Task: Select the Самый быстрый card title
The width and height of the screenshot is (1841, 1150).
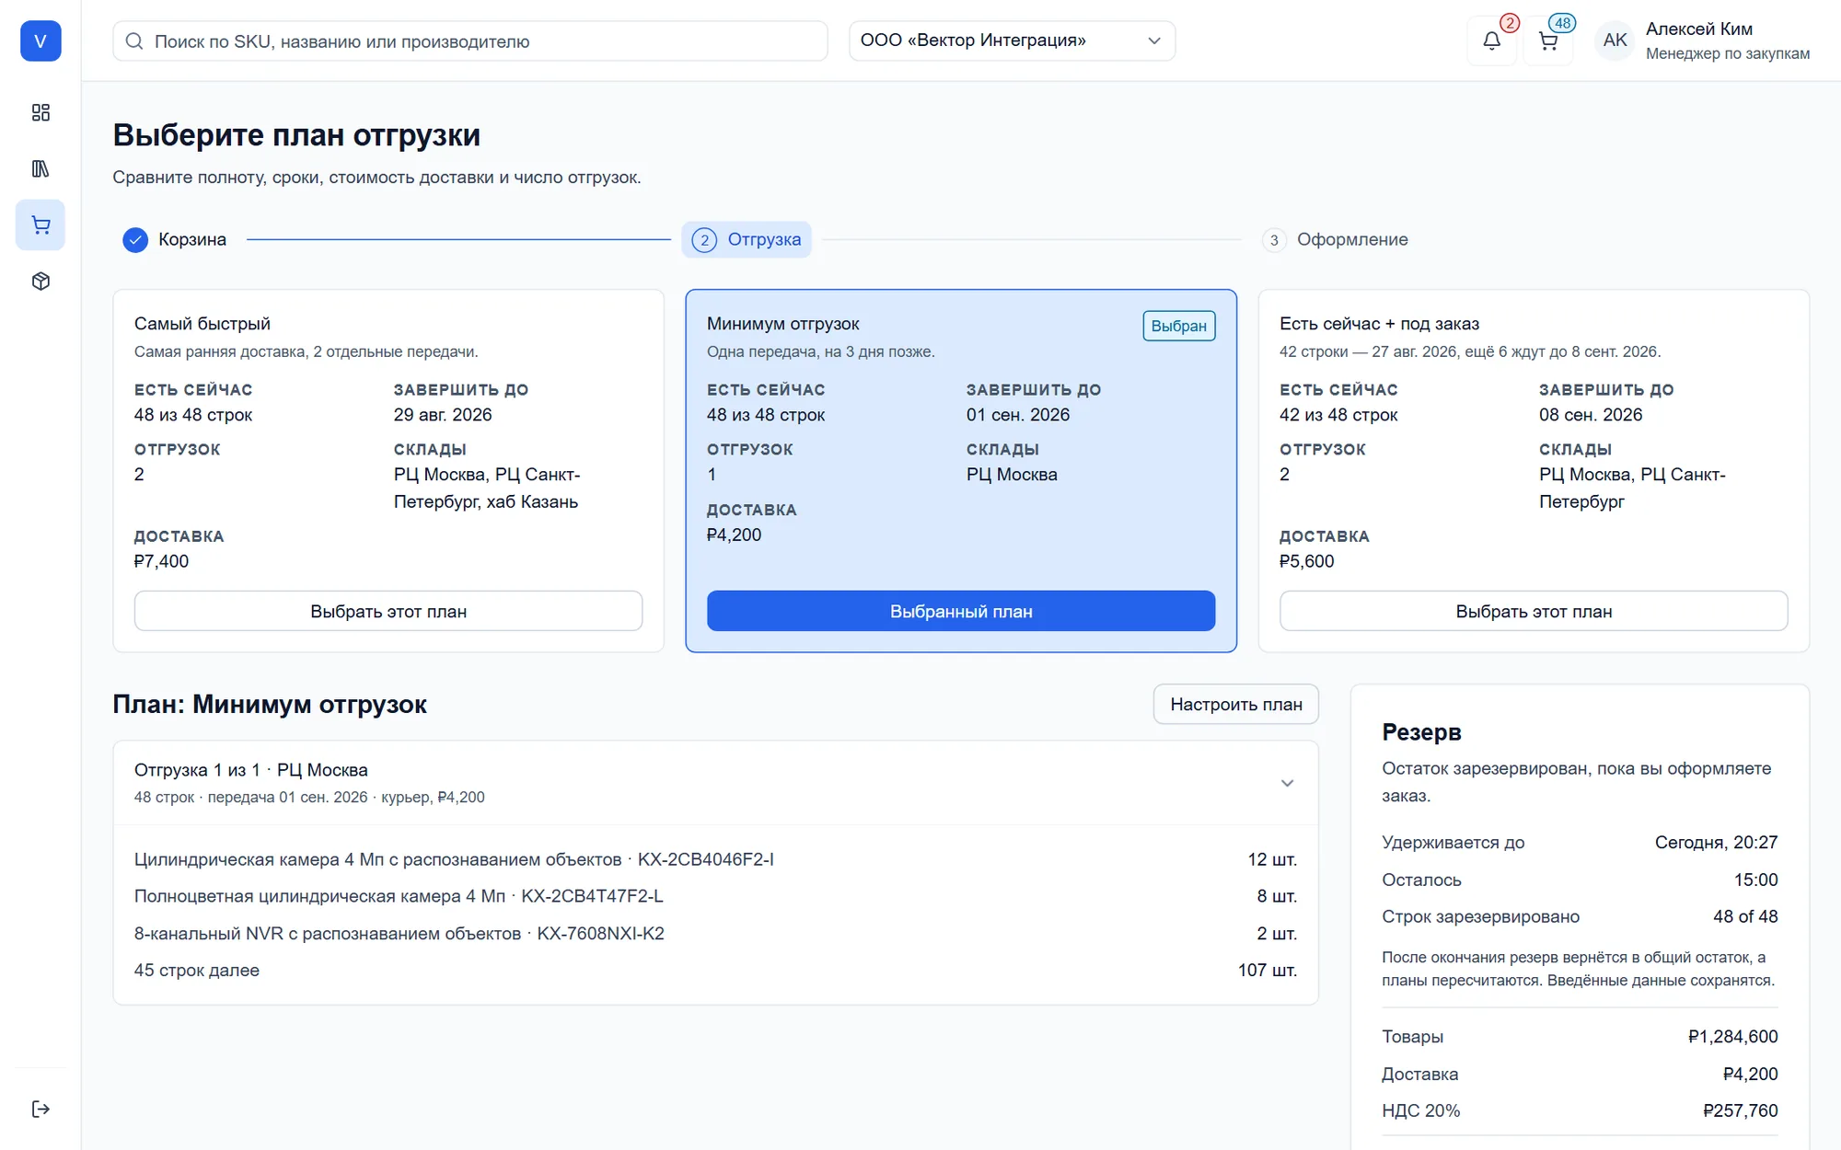Action: pyautogui.click(x=203, y=324)
